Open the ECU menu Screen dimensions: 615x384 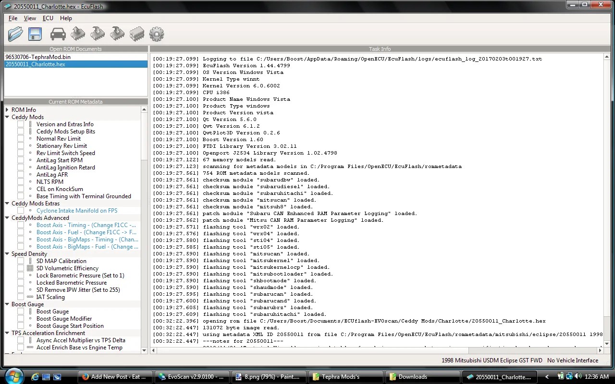pyautogui.click(x=48, y=18)
